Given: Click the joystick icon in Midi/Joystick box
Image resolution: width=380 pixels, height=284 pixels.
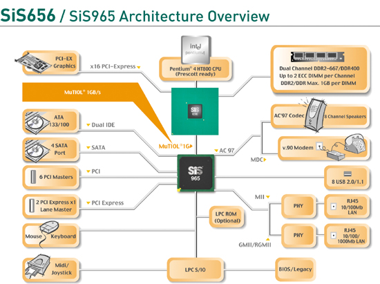Looking at the screenshot, I should coord(37,267).
